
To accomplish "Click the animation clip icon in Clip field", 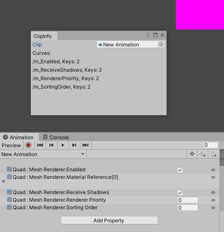I will coord(100,44).
